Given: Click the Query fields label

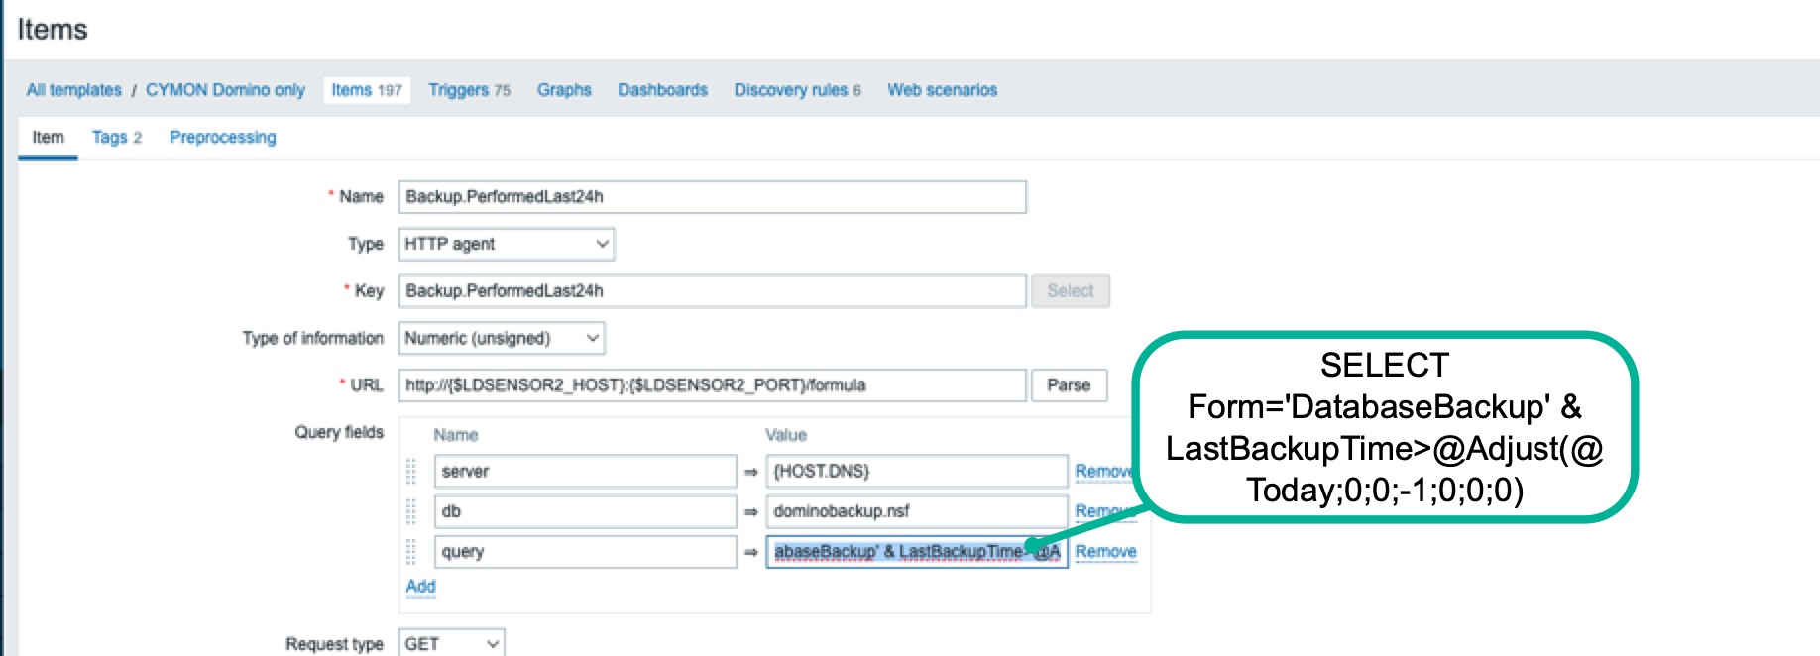Looking at the screenshot, I should 339,433.
